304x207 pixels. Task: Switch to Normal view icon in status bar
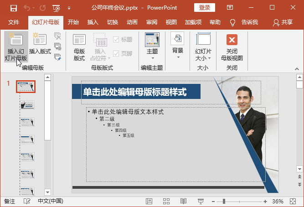pyautogui.click(x=149, y=202)
